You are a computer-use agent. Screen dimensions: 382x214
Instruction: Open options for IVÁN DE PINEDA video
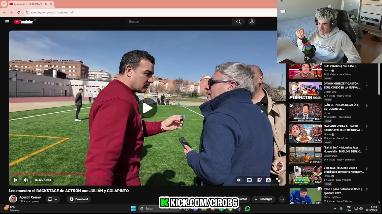367,106
